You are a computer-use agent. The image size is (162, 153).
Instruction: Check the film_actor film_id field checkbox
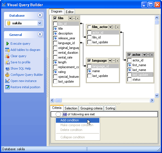tap(89, 37)
